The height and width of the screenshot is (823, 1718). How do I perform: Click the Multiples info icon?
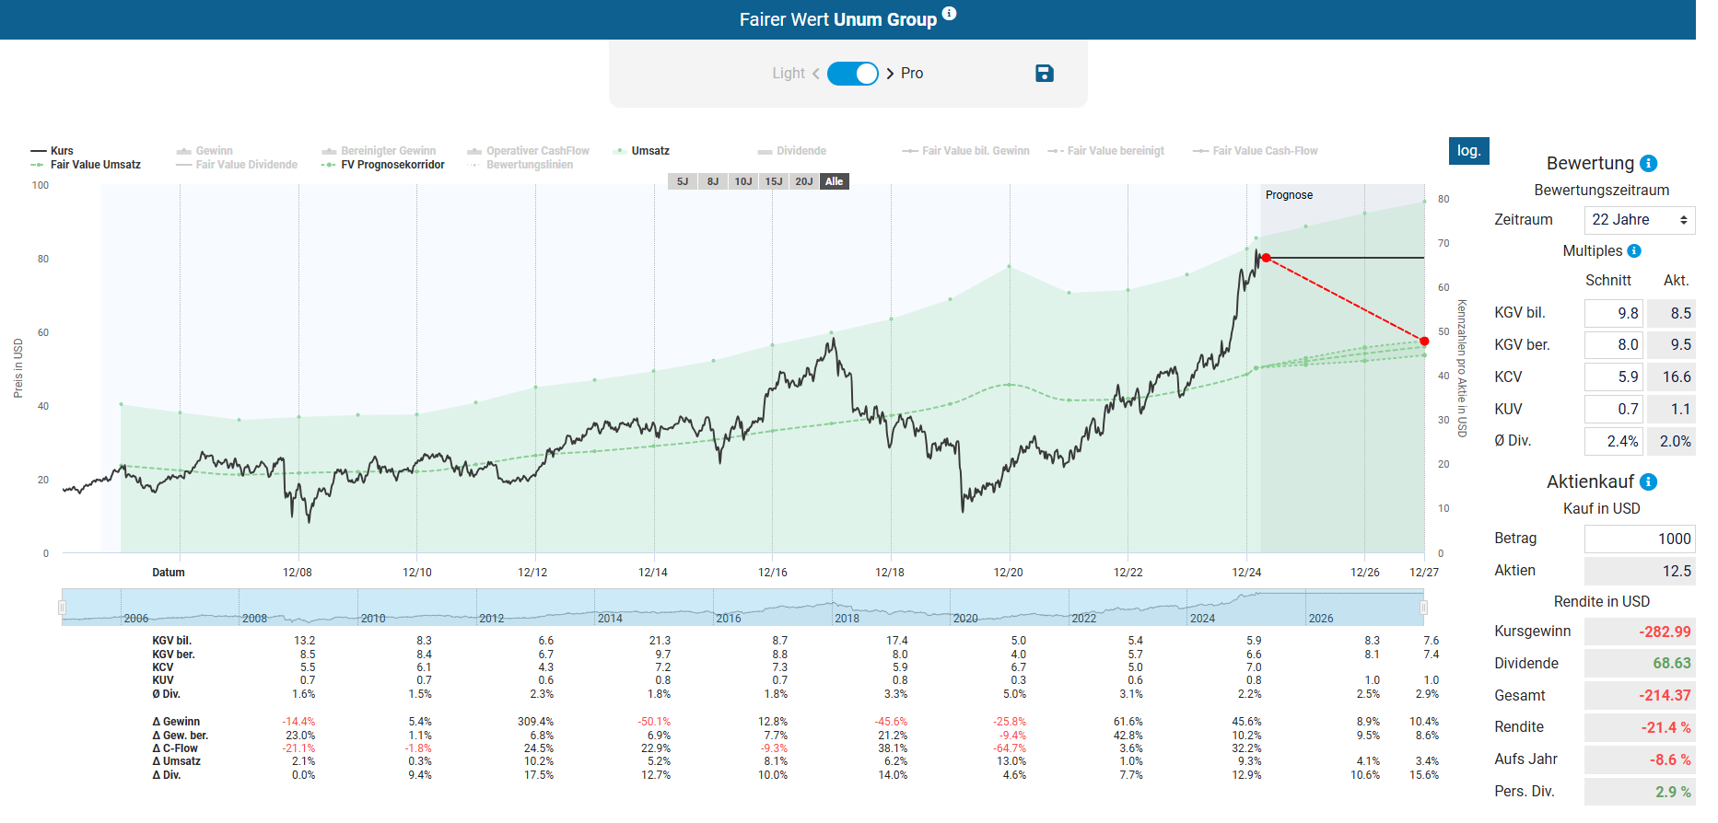click(1634, 251)
